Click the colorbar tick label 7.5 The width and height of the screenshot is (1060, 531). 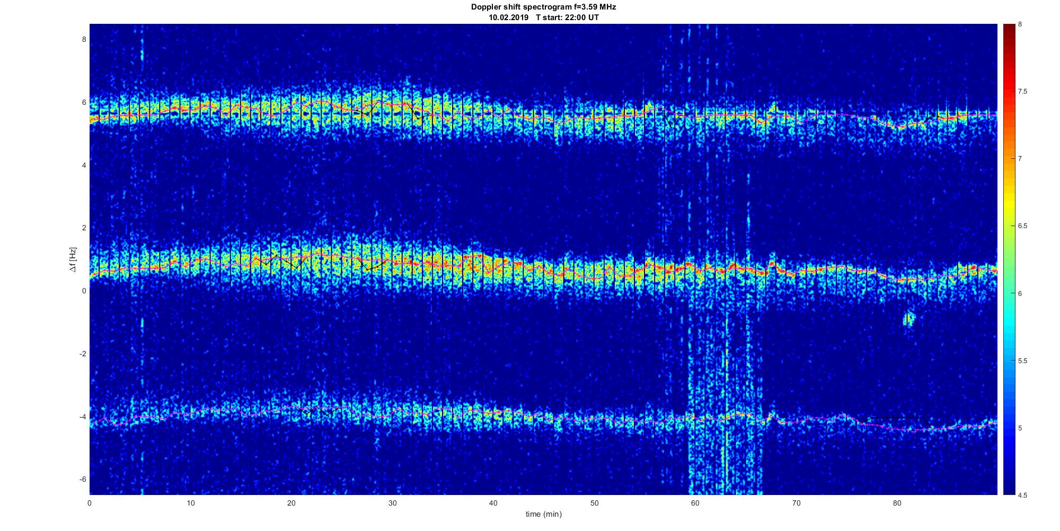[1022, 92]
